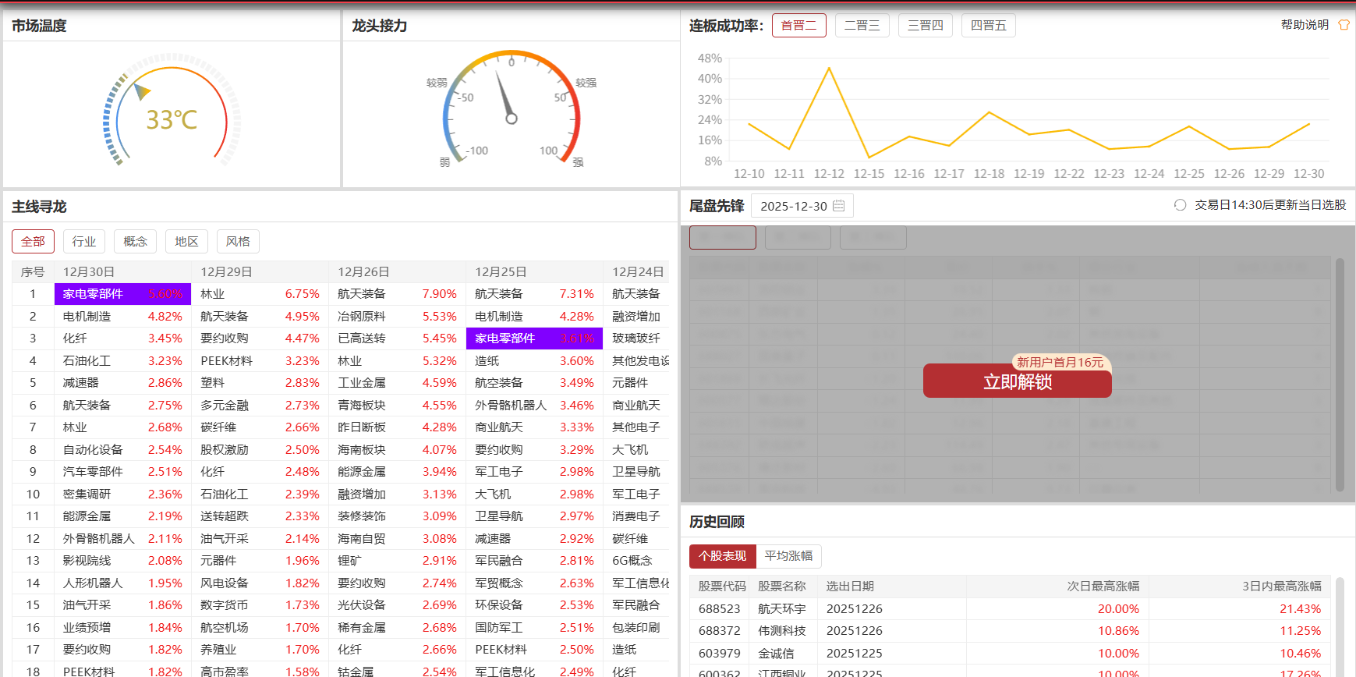Image resolution: width=1356 pixels, height=677 pixels.
Task: Click the 12月30日 column header
Action: tap(122, 272)
